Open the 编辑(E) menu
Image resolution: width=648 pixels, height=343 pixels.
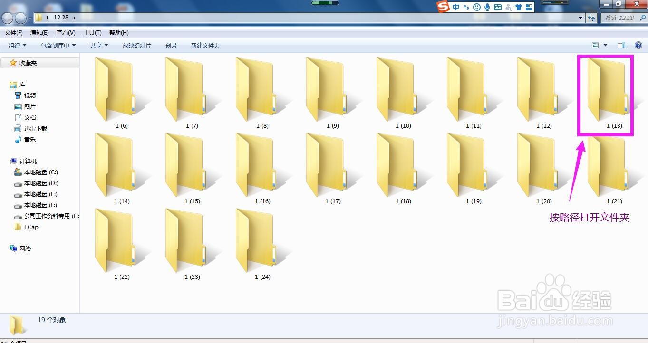(x=39, y=33)
